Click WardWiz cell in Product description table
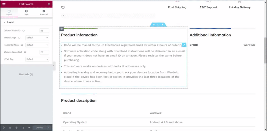The image size is (267, 131). click(x=155, y=113)
